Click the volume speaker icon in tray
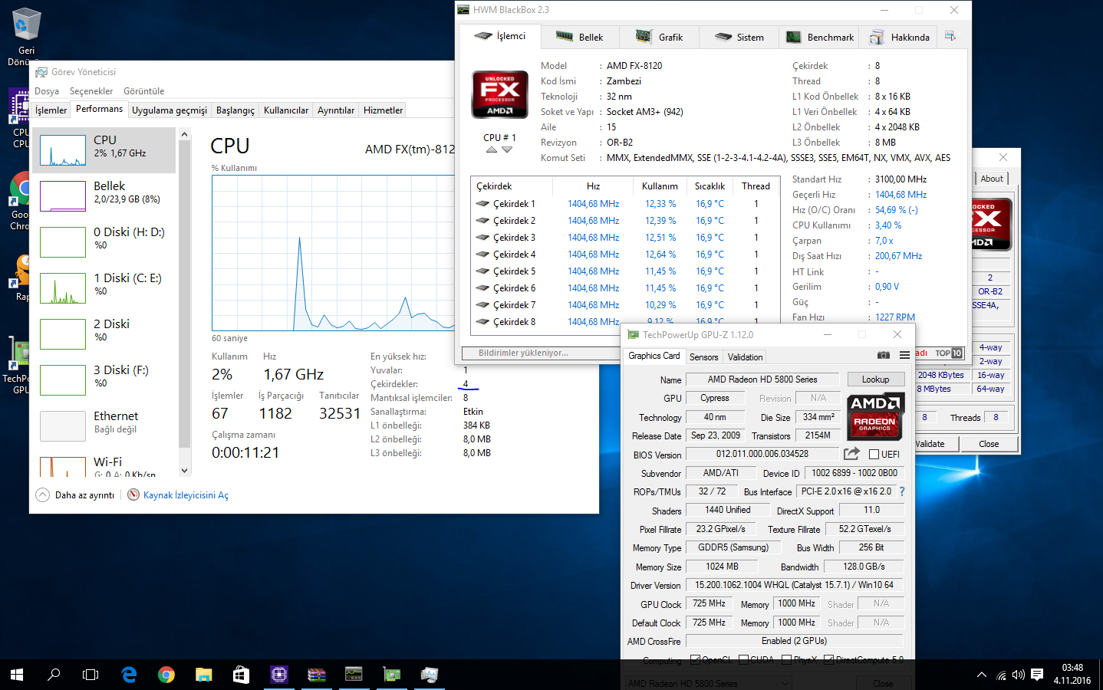Image resolution: width=1103 pixels, height=690 pixels. (x=1019, y=675)
